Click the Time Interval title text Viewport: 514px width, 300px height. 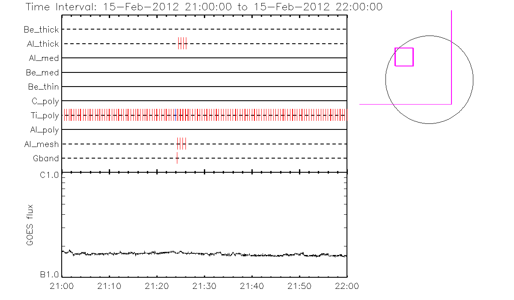click(204, 7)
